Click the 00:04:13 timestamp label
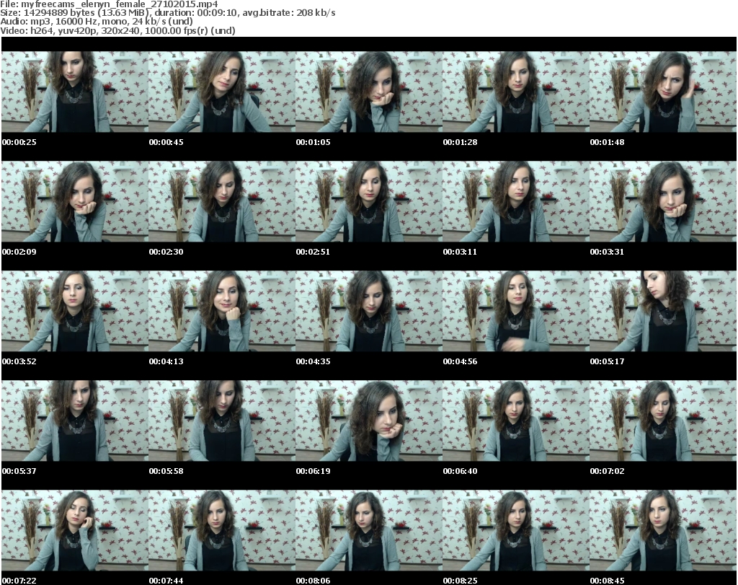 pyautogui.click(x=166, y=361)
